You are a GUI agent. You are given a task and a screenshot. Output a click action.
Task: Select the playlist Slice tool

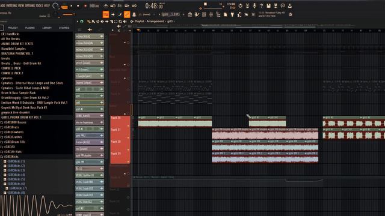click(111, 22)
